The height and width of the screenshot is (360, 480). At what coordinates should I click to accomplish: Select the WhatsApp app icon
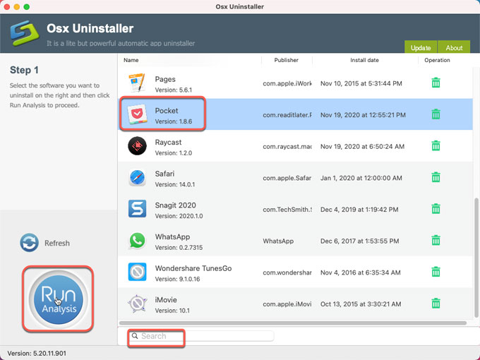[x=137, y=240]
